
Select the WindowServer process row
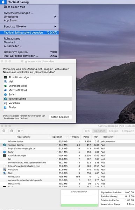pyautogui.click(x=67, y=141)
